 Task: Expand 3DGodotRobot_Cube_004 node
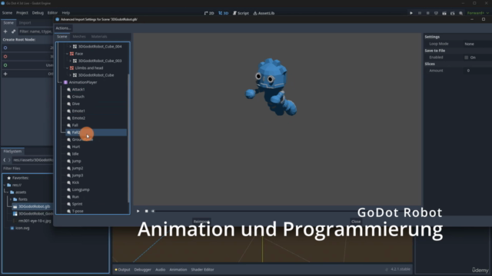click(70, 47)
